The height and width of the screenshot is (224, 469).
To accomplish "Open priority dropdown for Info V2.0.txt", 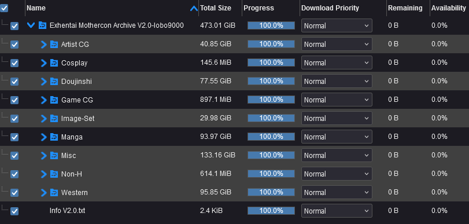I will tap(337, 211).
